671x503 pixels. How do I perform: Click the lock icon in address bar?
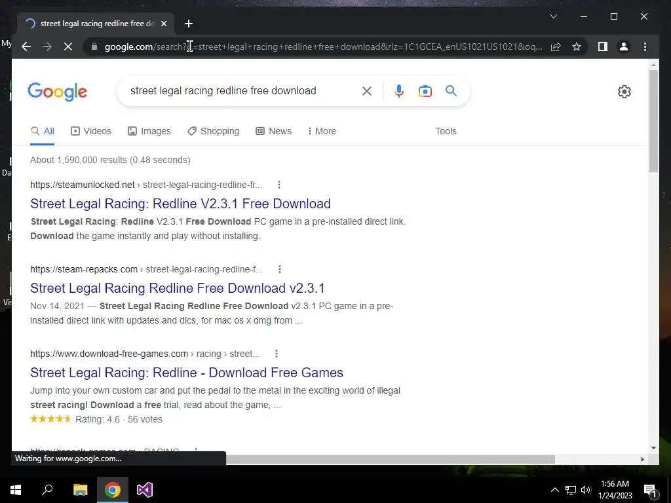tap(94, 47)
